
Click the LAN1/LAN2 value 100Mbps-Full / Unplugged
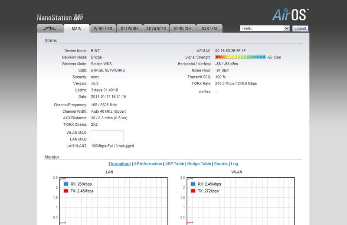[112, 146]
